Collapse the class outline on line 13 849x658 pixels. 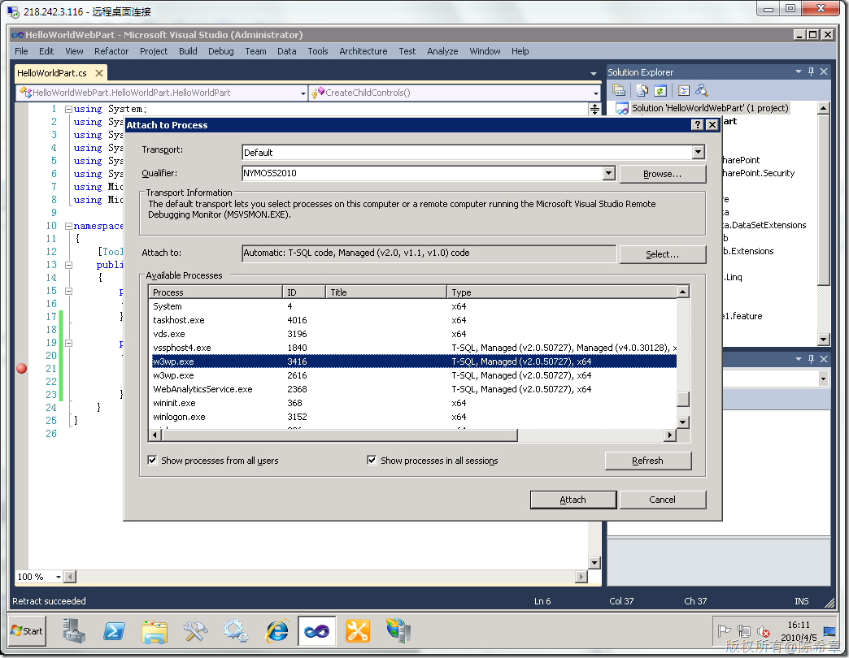point(69,265)
